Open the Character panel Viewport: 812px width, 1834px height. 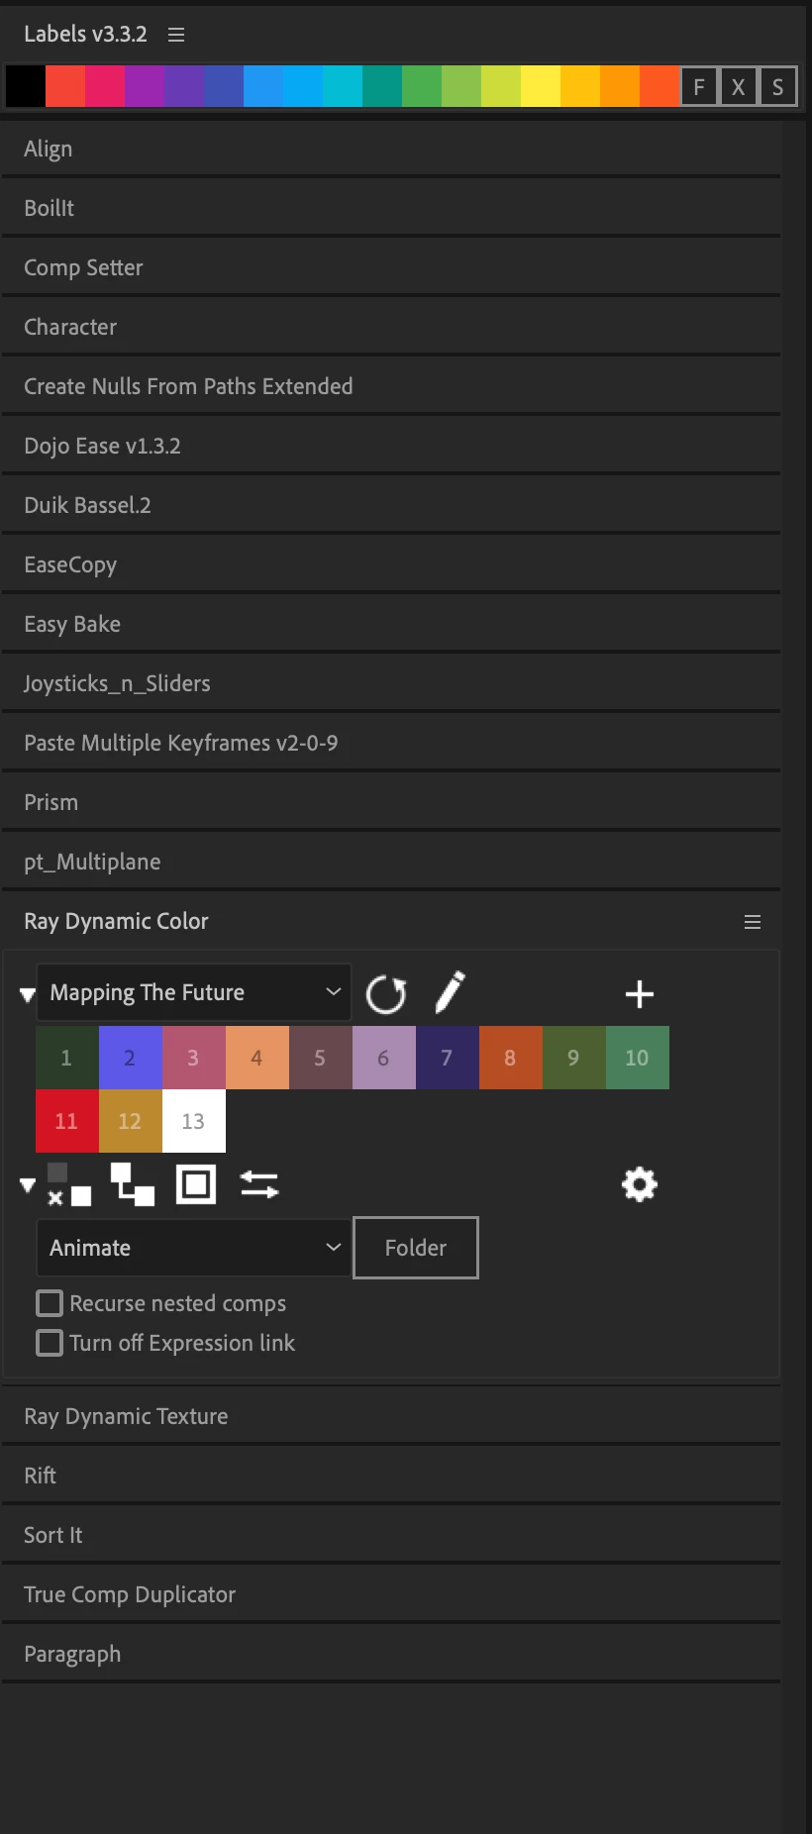point(391,327)
